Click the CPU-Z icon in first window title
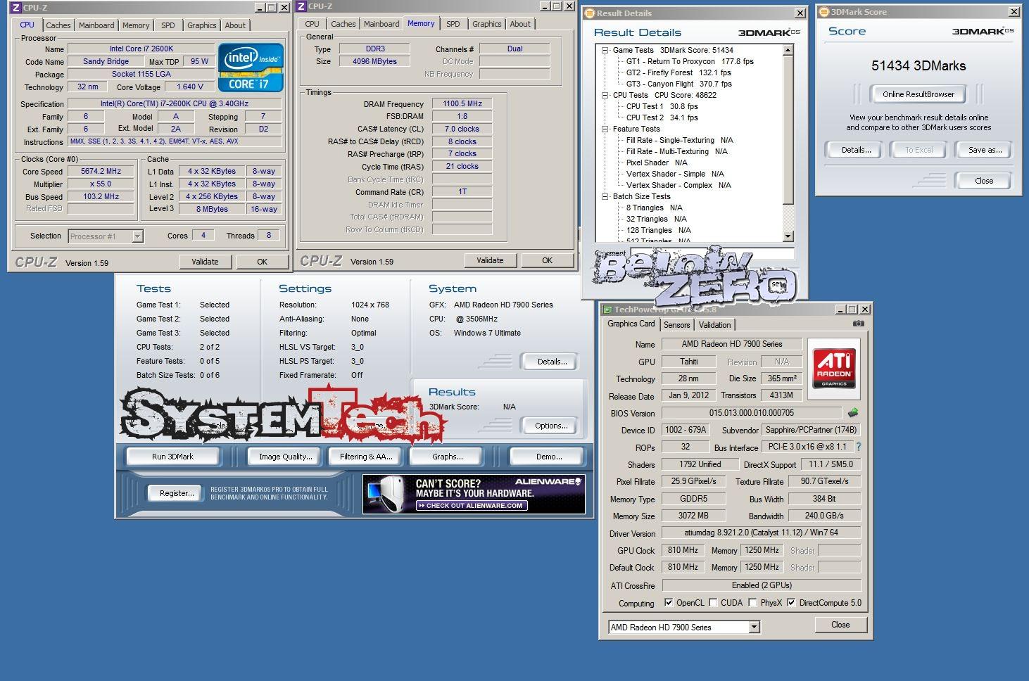 click(15, 7)
